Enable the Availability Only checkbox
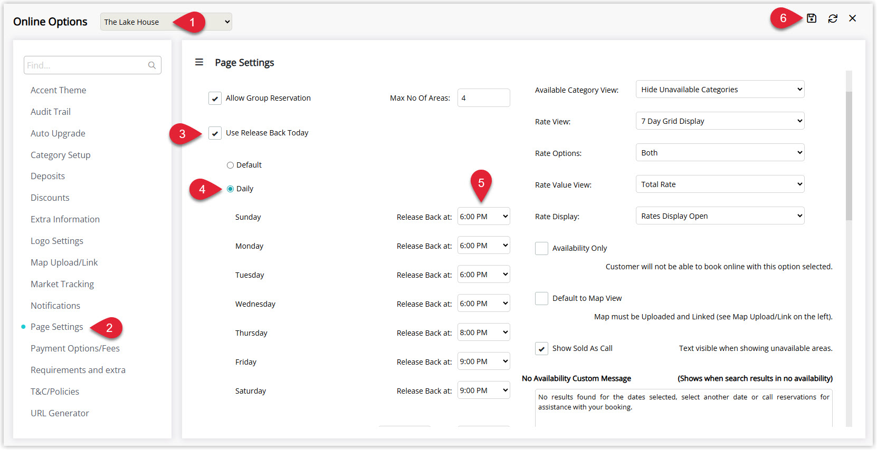877x450 pixels. tap(541, 248)
